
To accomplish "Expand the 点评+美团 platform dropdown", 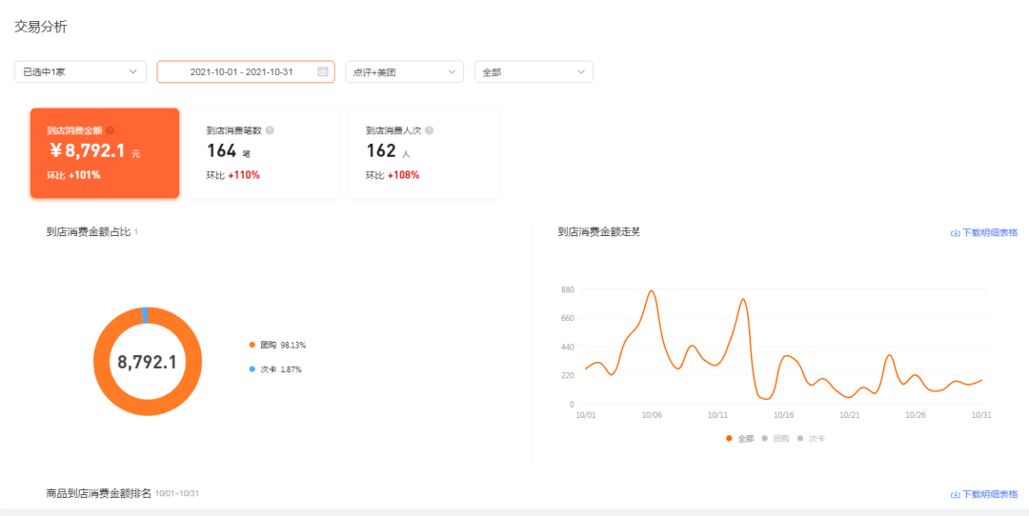I will tap(404, 72).
